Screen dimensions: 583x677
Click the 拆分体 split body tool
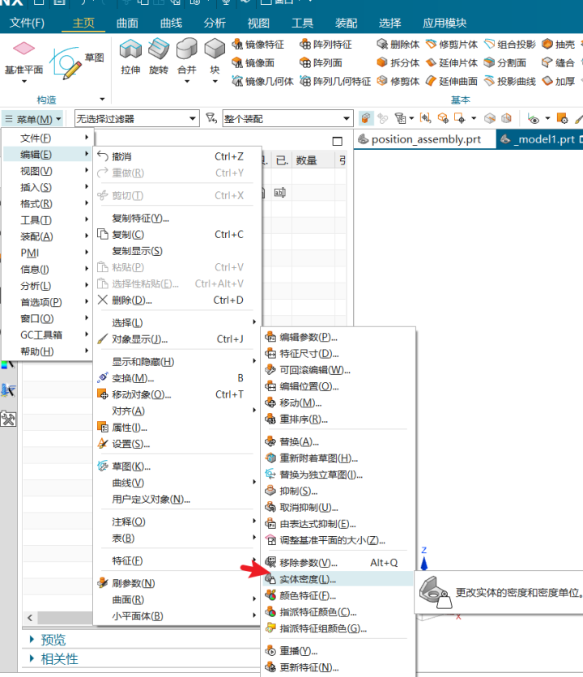tap(398, 63)
